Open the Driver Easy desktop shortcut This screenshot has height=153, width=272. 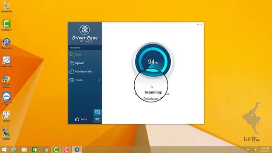(x=6, y=43)
